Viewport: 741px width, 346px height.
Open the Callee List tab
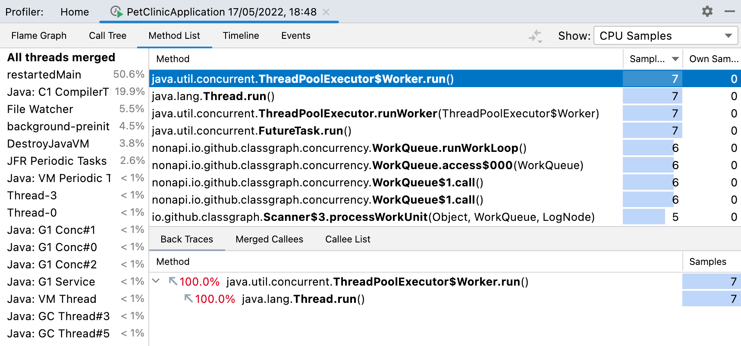click(x=348, y=239)
